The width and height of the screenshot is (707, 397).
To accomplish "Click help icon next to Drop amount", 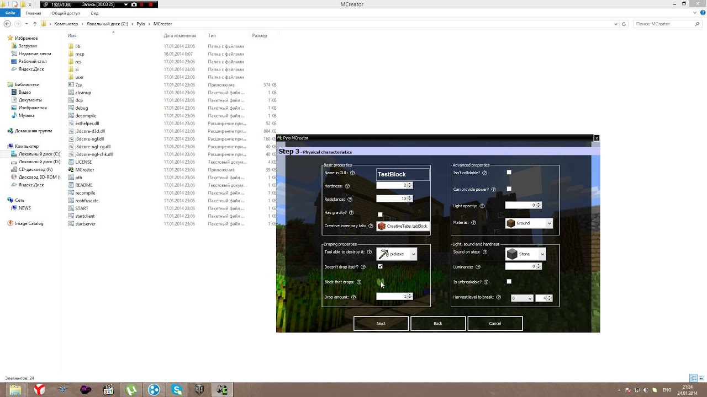I will (353, 297).
